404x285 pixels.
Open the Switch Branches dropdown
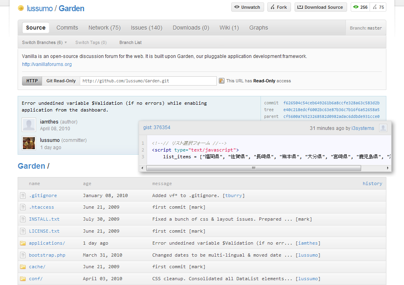tap(44, 42)
